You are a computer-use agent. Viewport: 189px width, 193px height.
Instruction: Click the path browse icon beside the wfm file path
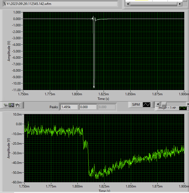tap(5, 4)
